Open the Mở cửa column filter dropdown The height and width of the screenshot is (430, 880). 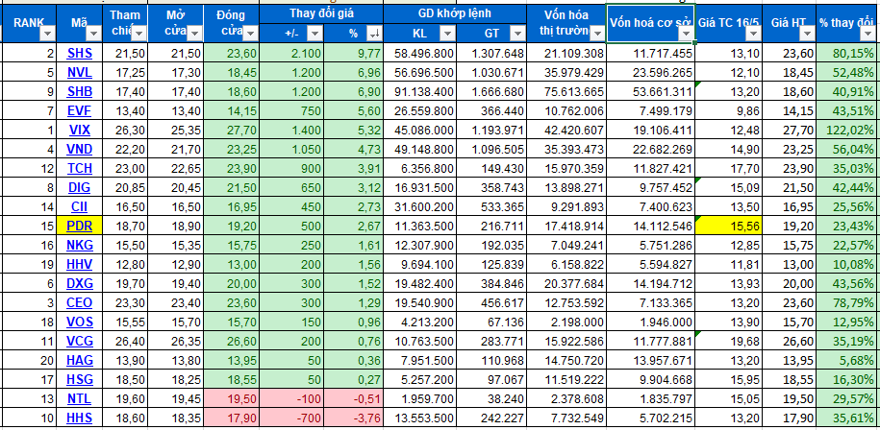(194, 35)
